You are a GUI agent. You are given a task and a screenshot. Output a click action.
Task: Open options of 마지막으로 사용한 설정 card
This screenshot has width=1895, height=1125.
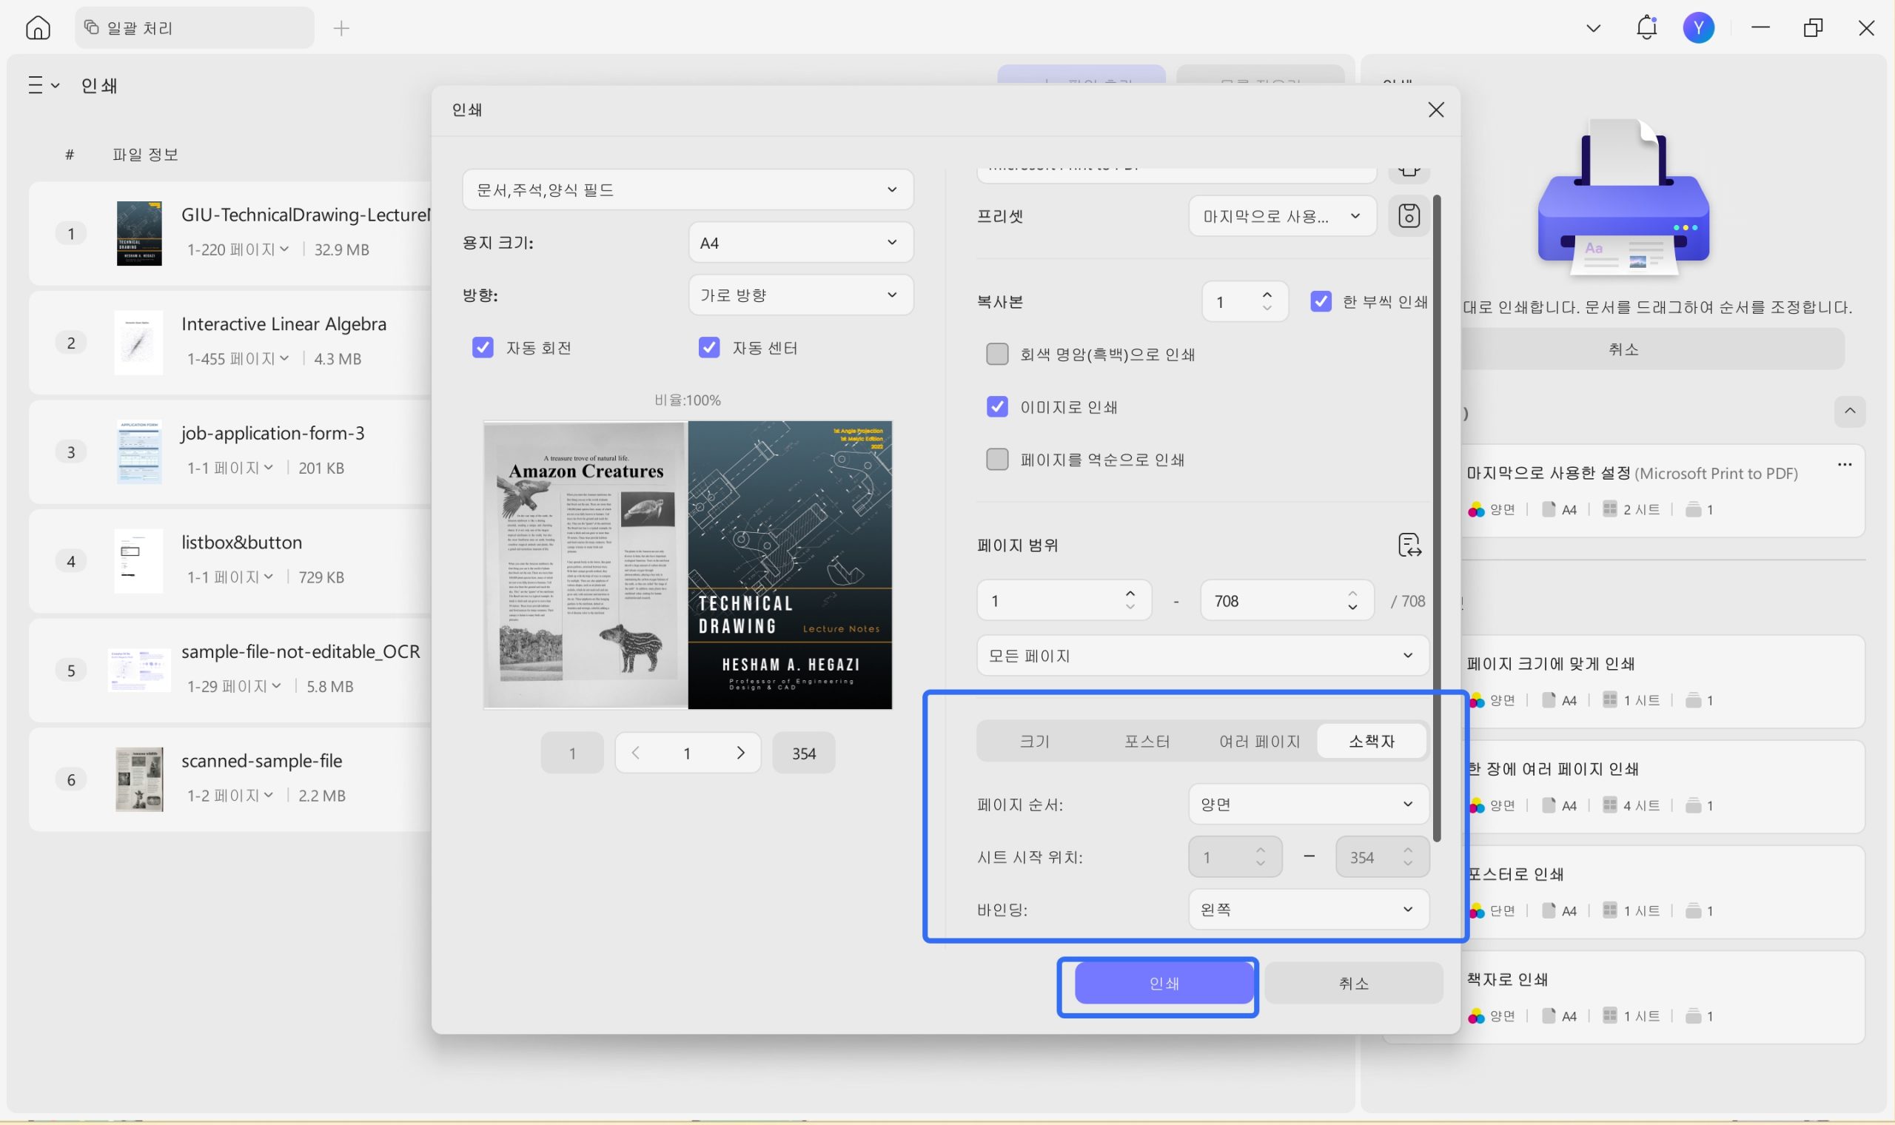1844,465
